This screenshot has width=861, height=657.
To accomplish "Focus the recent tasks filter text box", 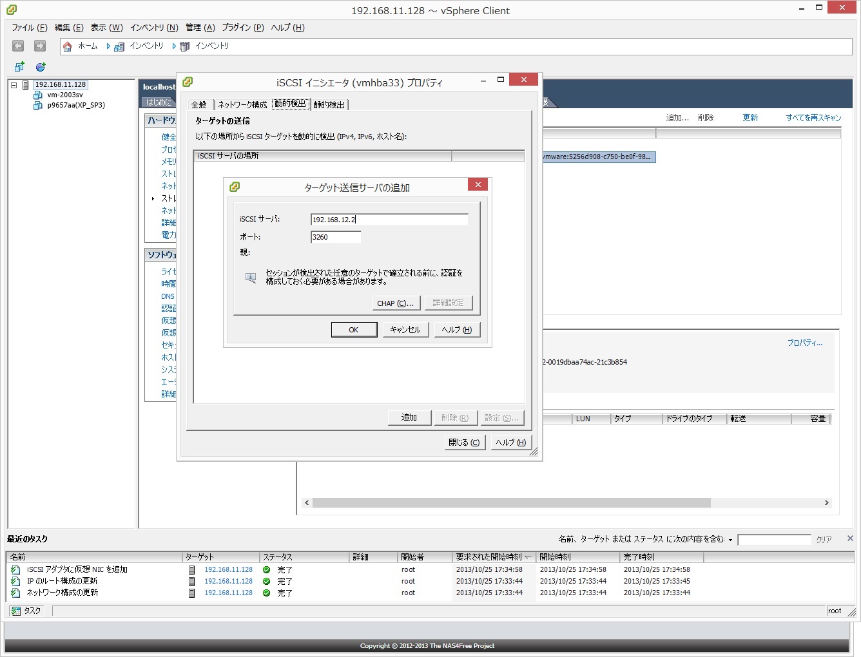I will point(774,540).
